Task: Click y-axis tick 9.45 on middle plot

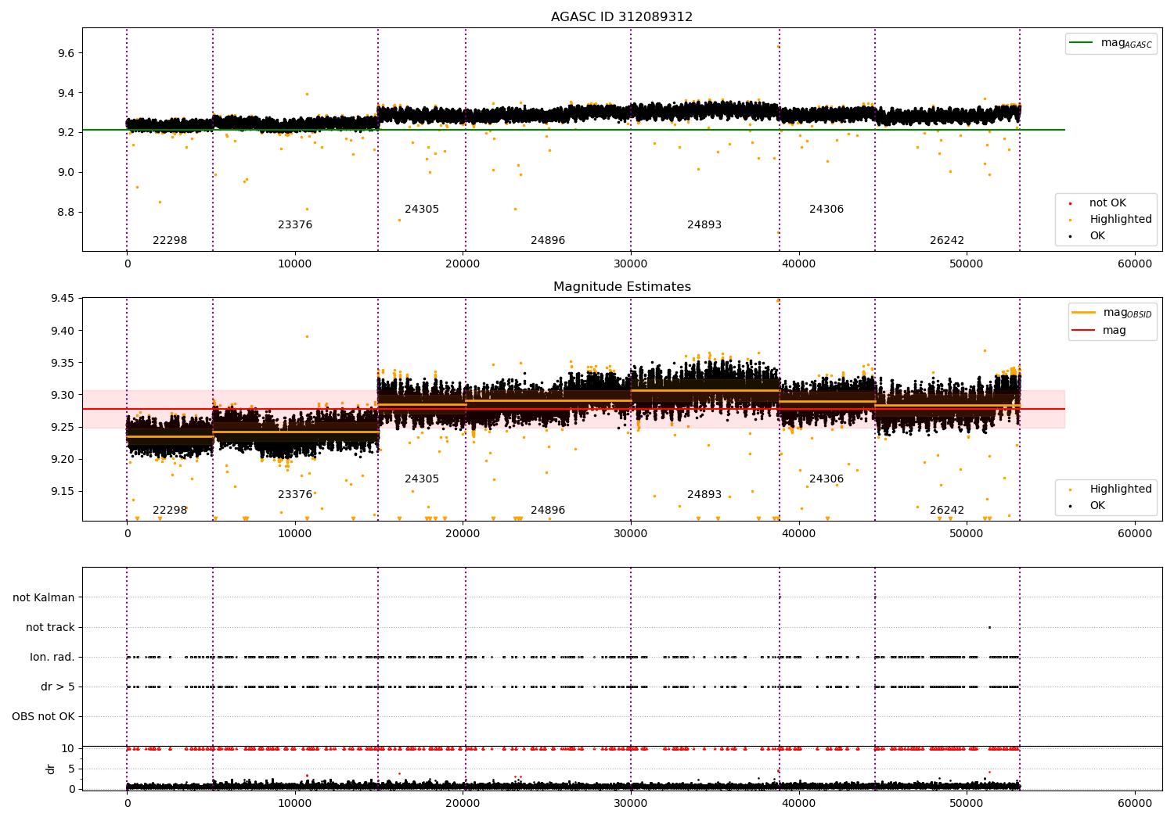Action: tap(63, 299)
